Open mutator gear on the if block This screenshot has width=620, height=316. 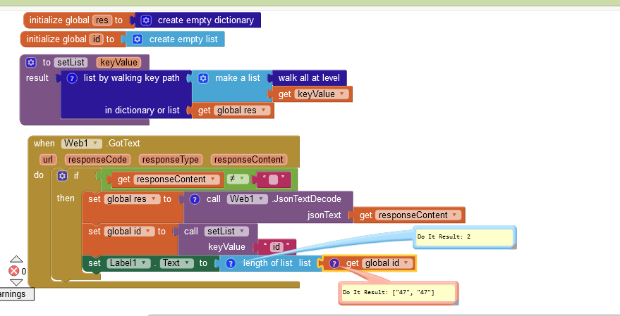click(62, 175)
